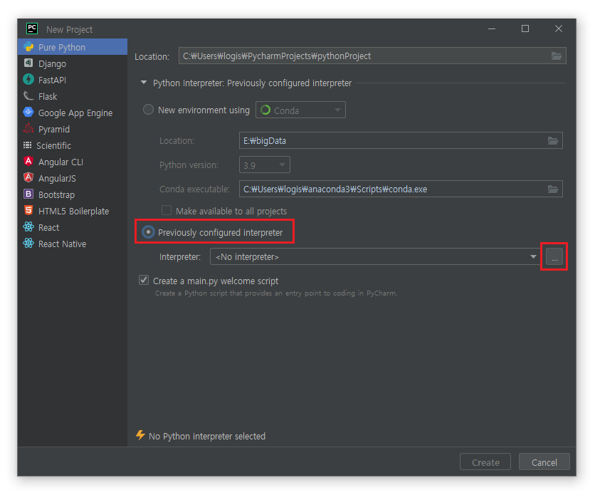595x495 pixels.
Task: Click the AngularJS shield icon
Action: pyautogui.click(x=28, y=177)
